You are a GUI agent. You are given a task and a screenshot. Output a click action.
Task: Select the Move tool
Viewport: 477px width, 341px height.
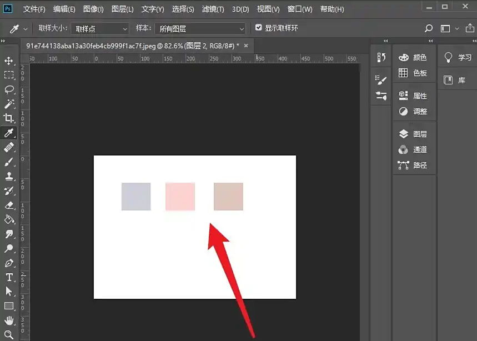(9, 61)
